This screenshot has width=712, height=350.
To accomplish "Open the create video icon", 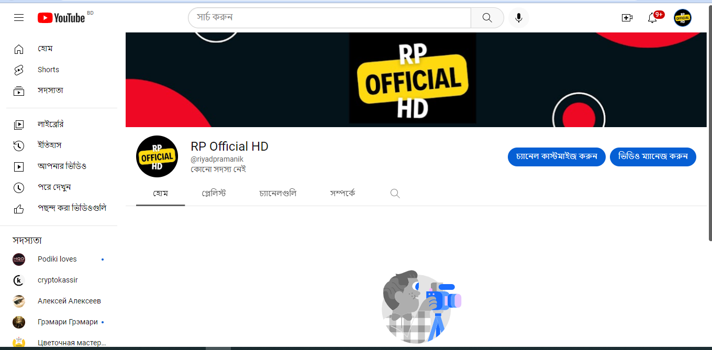I will (x=627, y=18).
